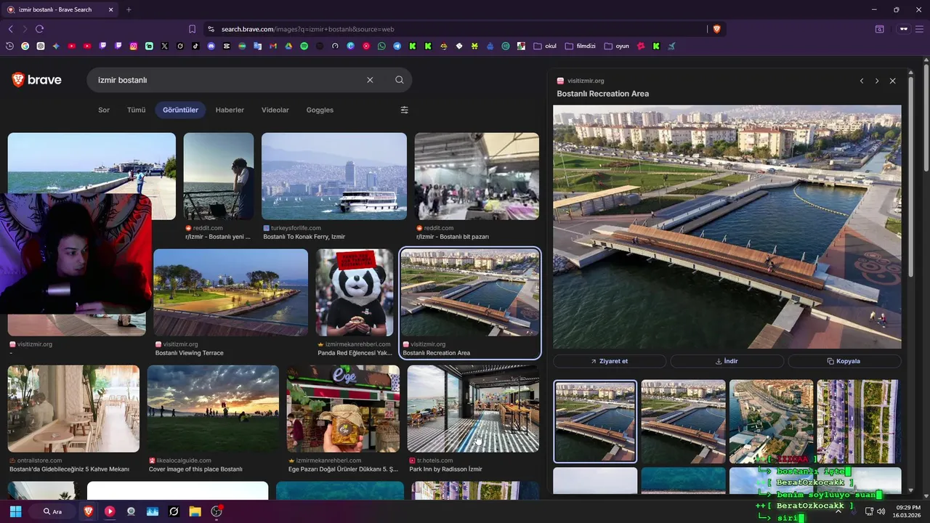
Task: Reload the current page
Action: coord(39,29)
